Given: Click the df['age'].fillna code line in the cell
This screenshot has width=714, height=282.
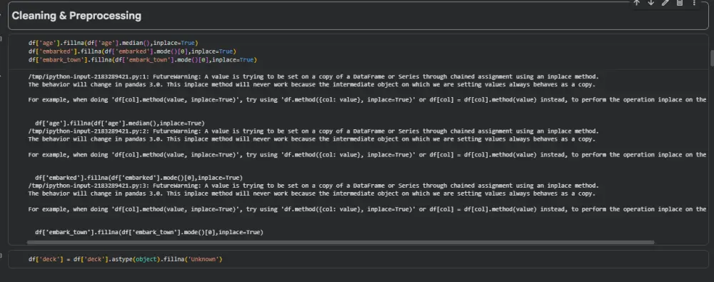Looking at the screenshot, I should pos(114,43).
